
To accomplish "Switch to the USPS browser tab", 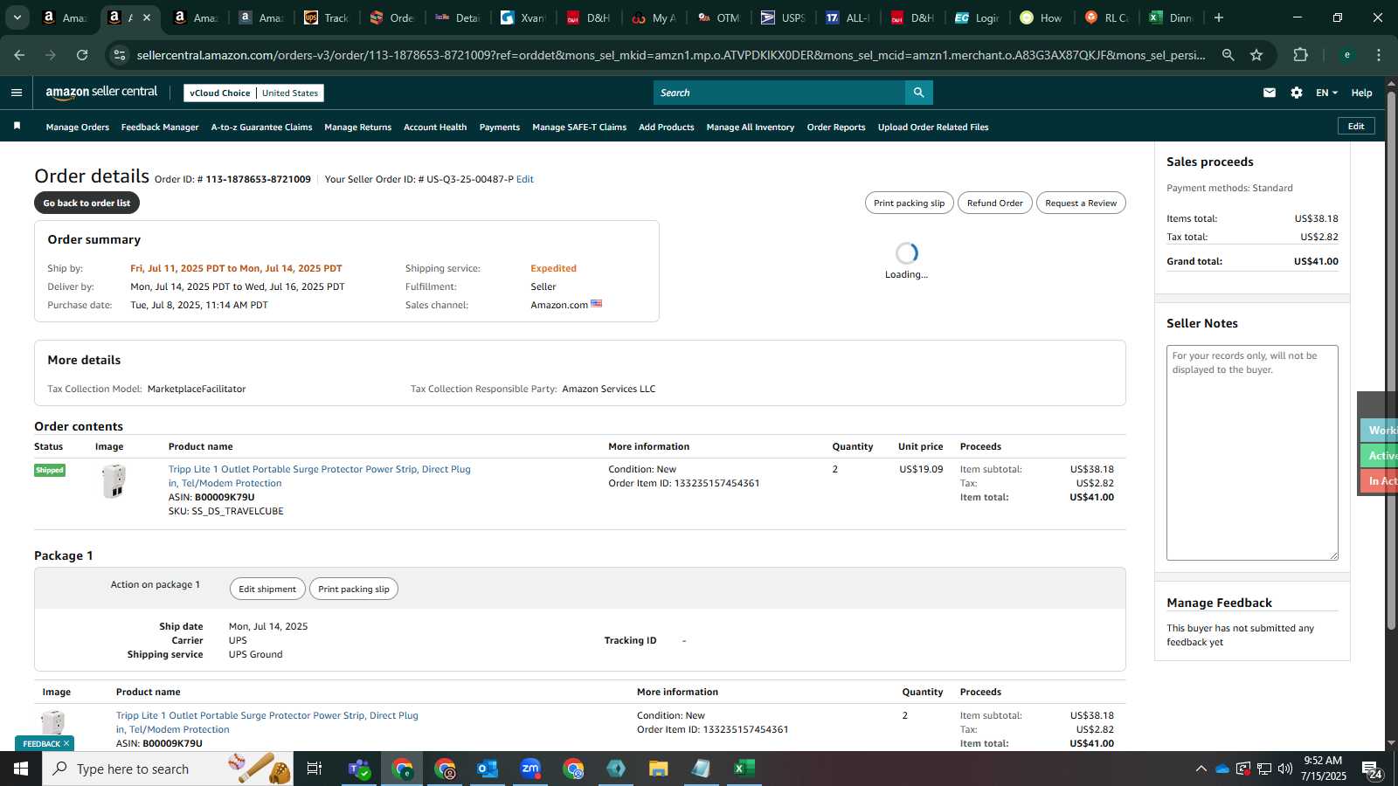I will tap(783, 17).
